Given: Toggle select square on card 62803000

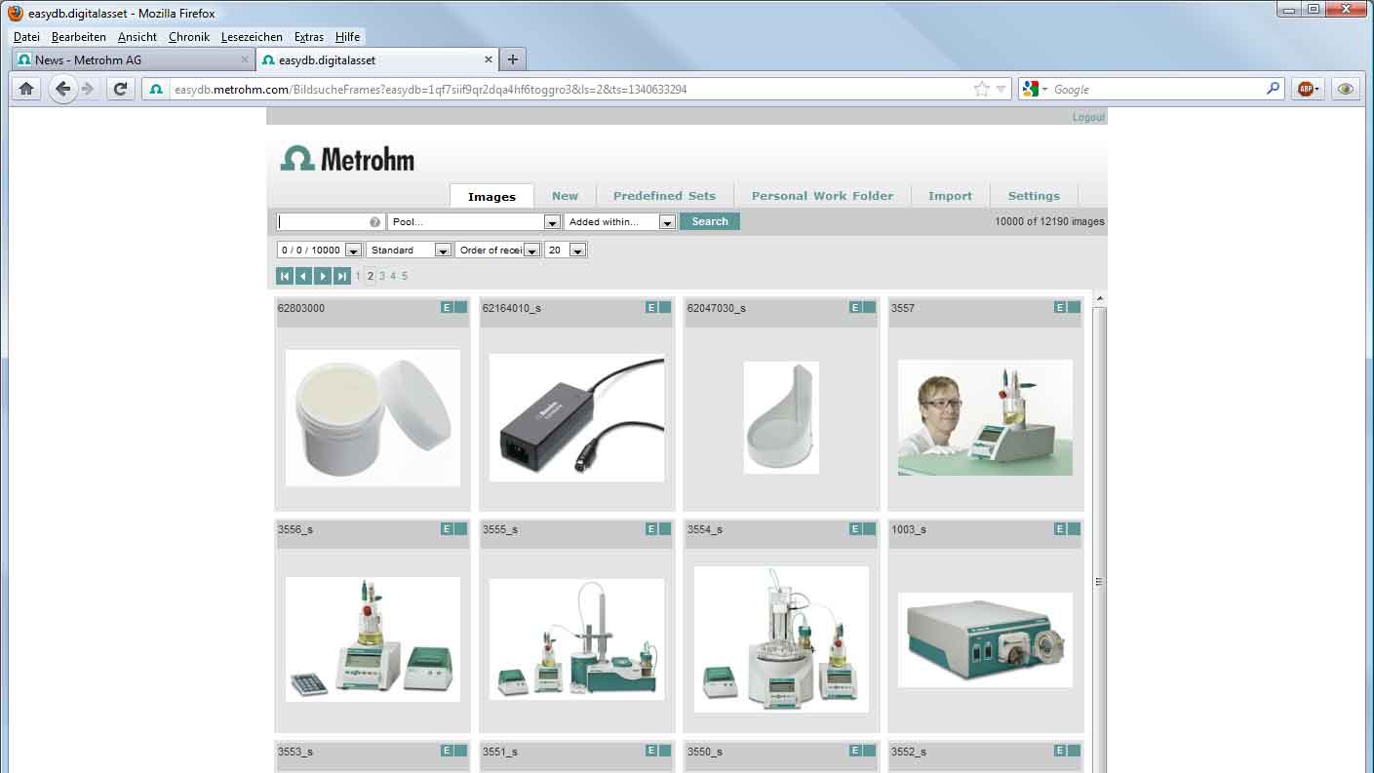Looking at the screenshot, I should [x=460, y=307].
